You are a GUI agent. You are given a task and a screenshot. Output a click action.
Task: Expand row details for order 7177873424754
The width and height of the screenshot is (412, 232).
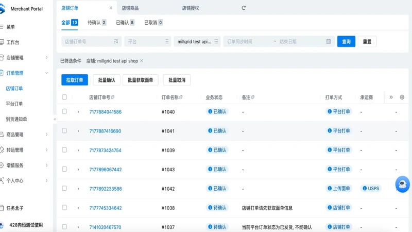pos(78,150)
